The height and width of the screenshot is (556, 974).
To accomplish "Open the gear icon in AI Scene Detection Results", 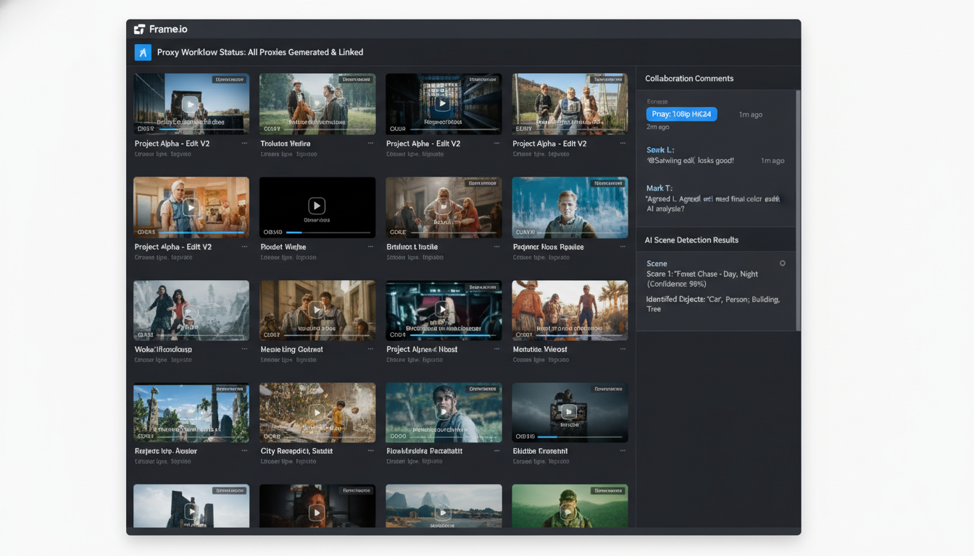I will point(781,264).
